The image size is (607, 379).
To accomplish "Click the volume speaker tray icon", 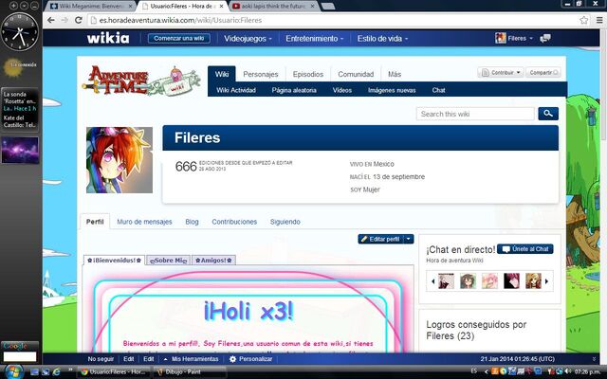I will (567, 371).
